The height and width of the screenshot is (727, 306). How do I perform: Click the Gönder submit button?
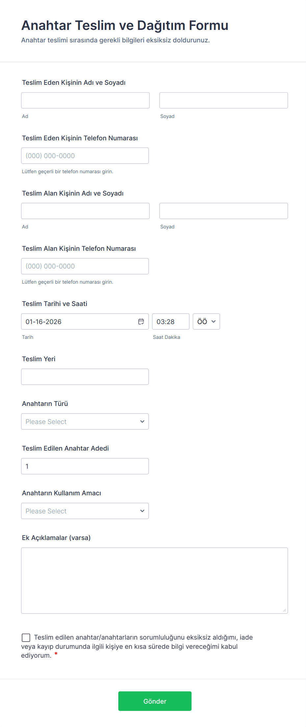click(x=155, y=701)
